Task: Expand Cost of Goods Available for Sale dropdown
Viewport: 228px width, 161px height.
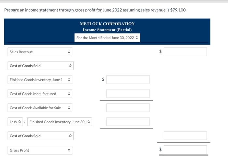Action: coord(40,108)
